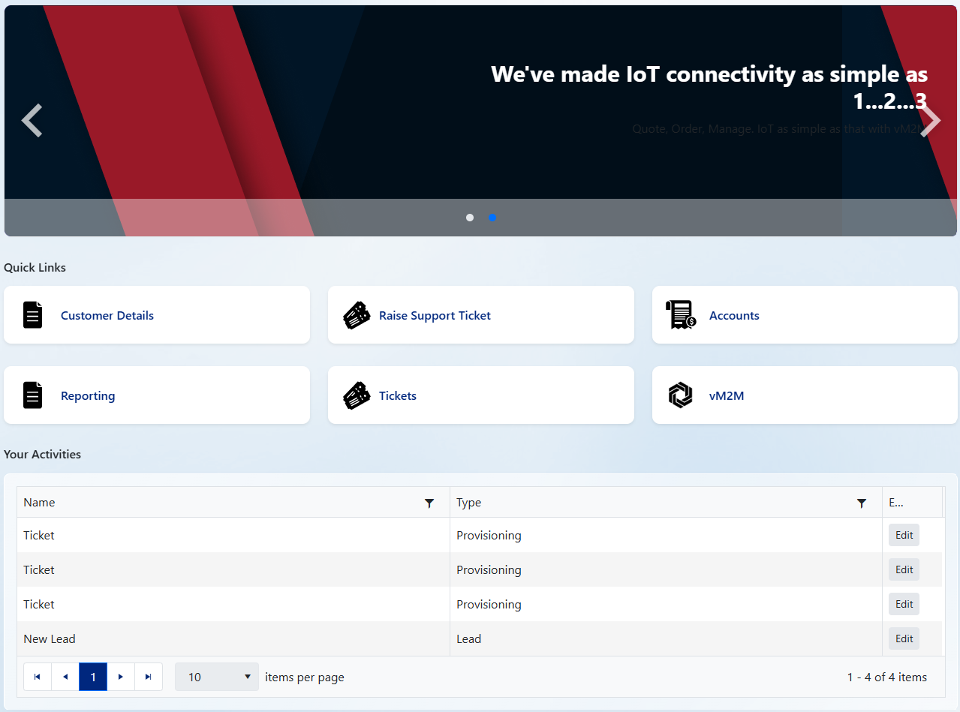The image size is (960, 712).
Task: Click the left carousel arrow
Action: pyautogui.click(x=32, y=120)
